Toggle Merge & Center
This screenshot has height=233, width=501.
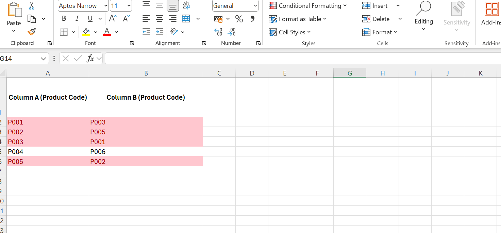pyautogui.click(x=186, y=18)
